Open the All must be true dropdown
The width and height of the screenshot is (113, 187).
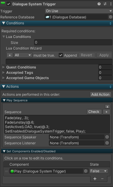click(23, 55)
